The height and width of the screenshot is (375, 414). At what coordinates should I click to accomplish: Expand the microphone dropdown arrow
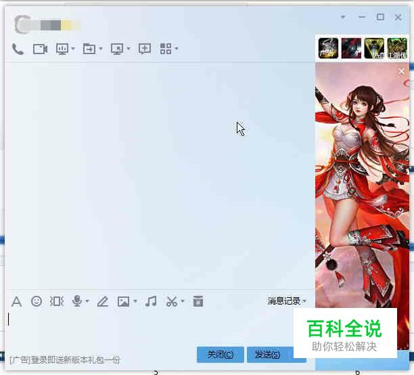tap(87, 301)
